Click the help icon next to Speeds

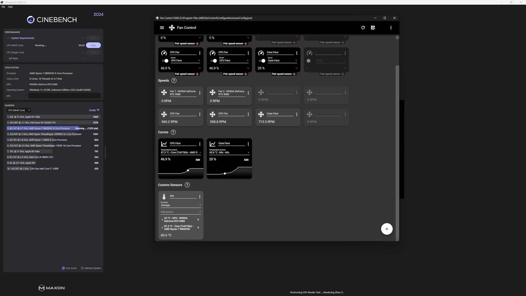point(174,81)
